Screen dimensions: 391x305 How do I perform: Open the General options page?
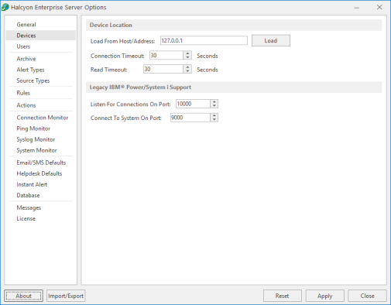(26, 25)
